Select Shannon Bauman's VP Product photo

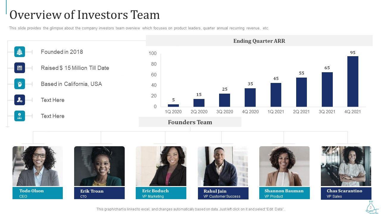(284, 166)
